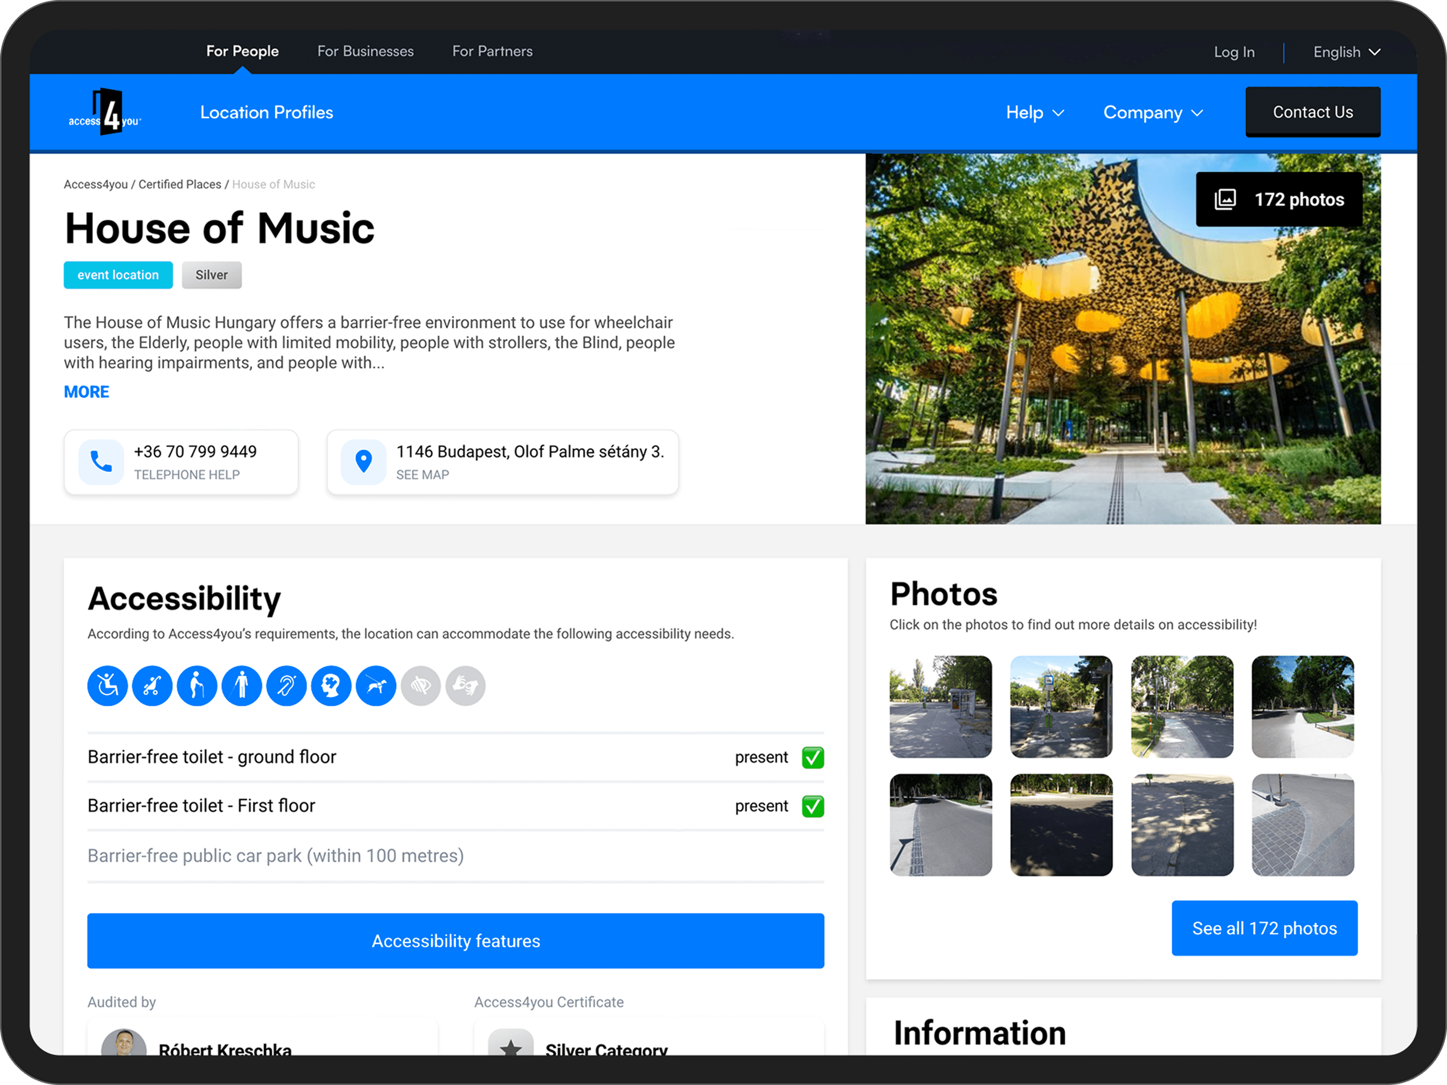The width and height of the screenshot is (1447, 1085).
Task: Expand the Company dropdown menu
Action: [1153, 113]
